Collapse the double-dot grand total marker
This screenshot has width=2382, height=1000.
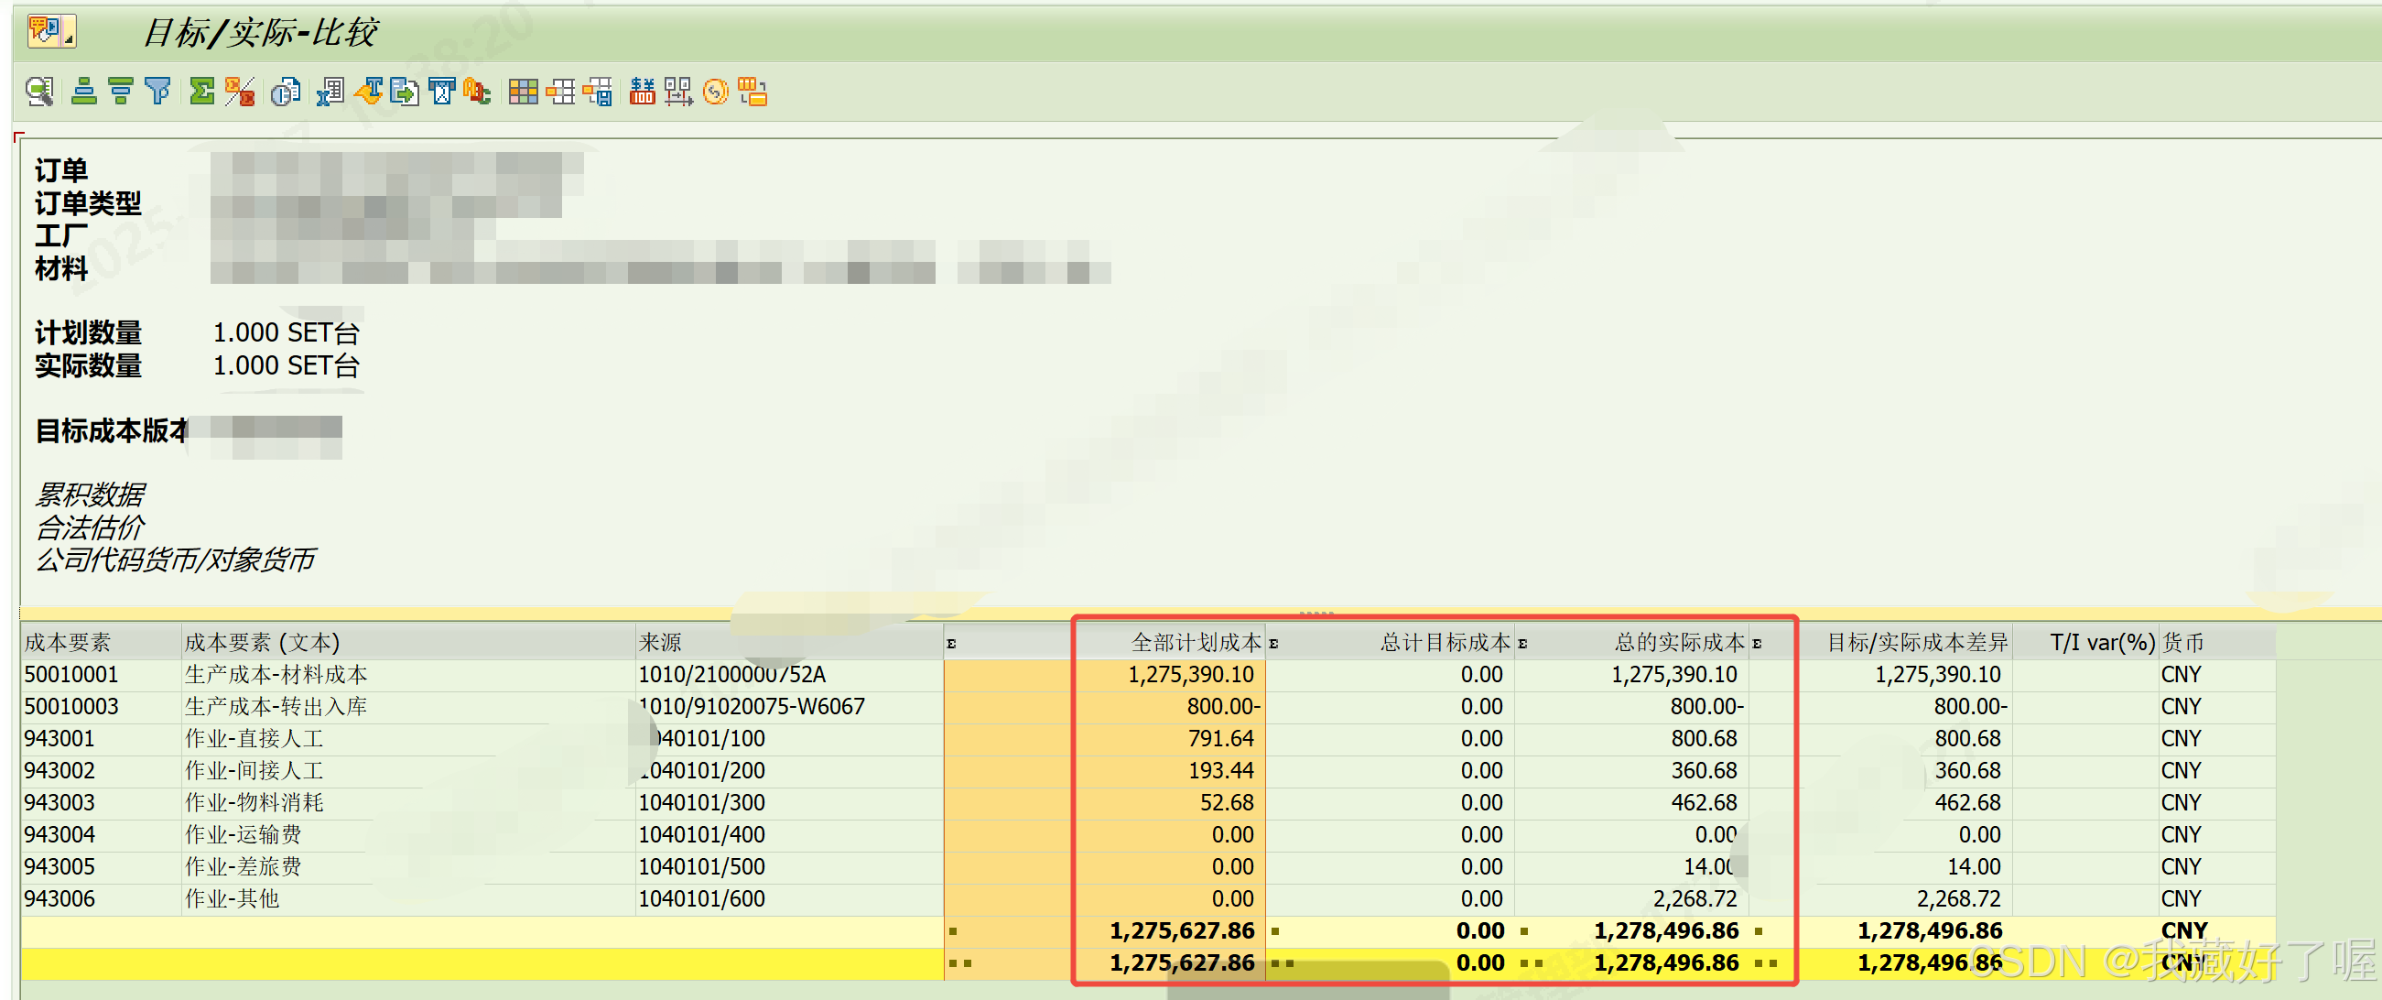pyautogui.click(x=958, y=963)
